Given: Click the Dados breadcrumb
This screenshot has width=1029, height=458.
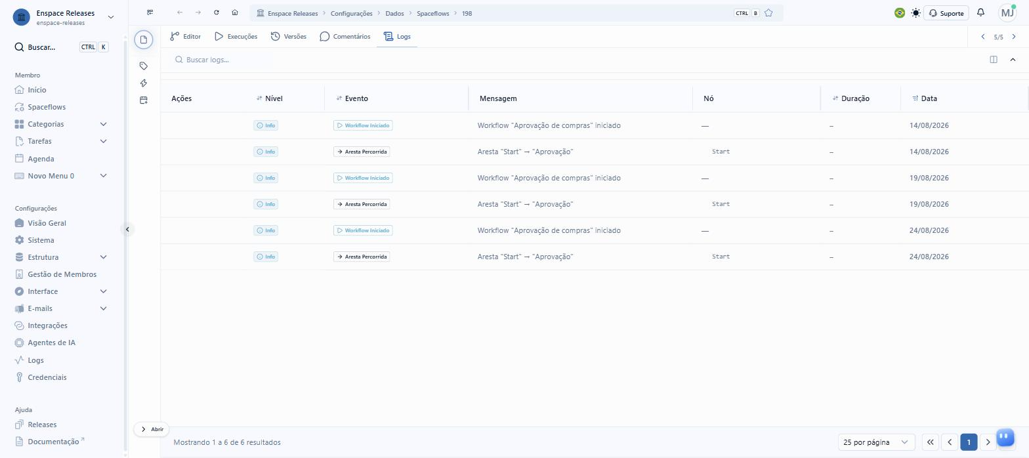Looking at the screenshot, I should pos(394,13).
